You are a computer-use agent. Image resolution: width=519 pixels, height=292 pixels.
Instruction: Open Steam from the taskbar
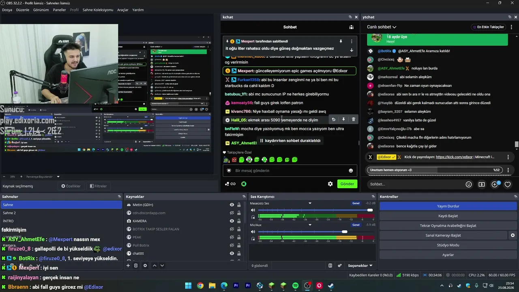pyautogui.click(x=331, y=286)
